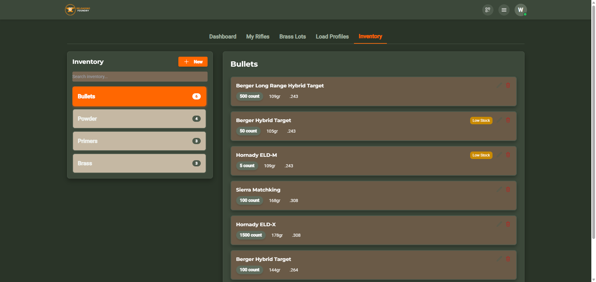Screen dimensions: 596x282
Task: Add a New inventory item
Action: [193, 62]
